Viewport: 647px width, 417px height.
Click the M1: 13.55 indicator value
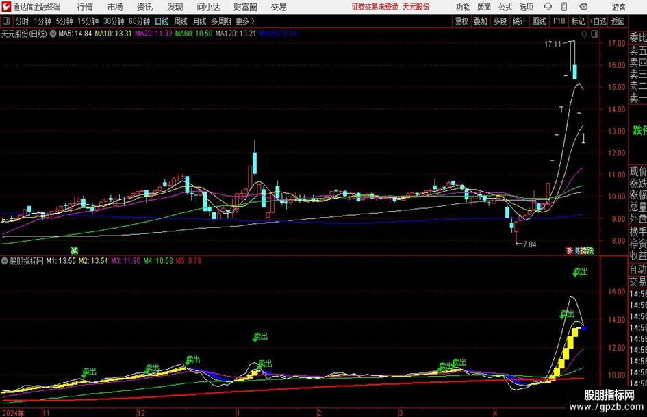pos(61,260)
